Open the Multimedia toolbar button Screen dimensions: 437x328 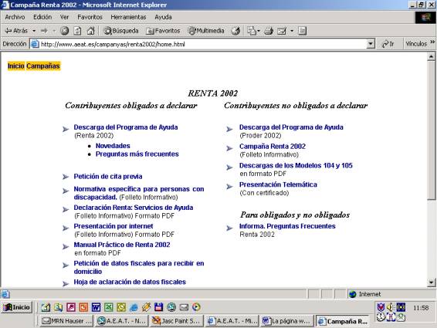coord(206,31)
